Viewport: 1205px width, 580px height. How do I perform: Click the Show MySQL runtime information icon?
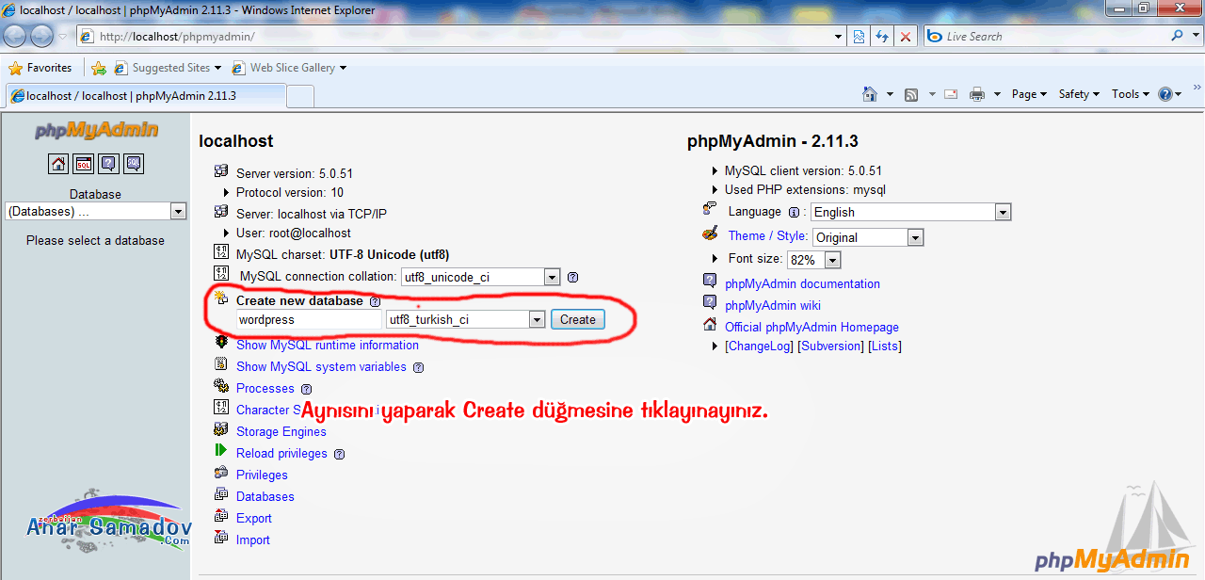tap(221, 344)
